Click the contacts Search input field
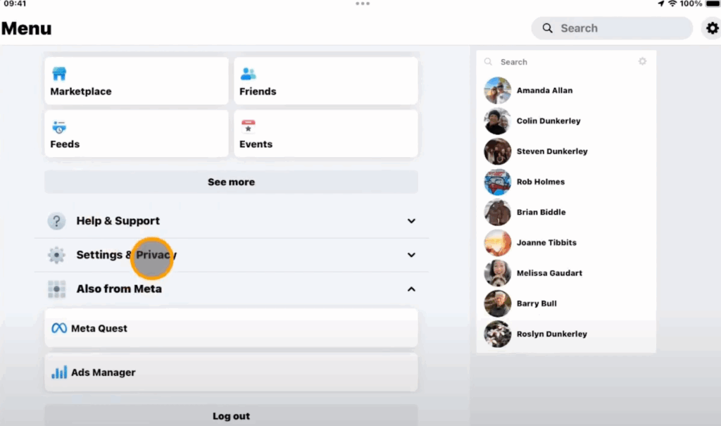This screenshot has width=721, height=426. coord(560,62)
